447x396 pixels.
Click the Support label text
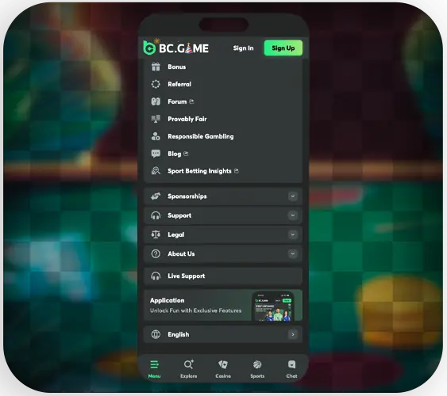click(179, 215)
